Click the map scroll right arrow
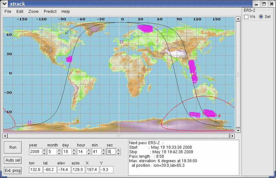 (232, 136)
